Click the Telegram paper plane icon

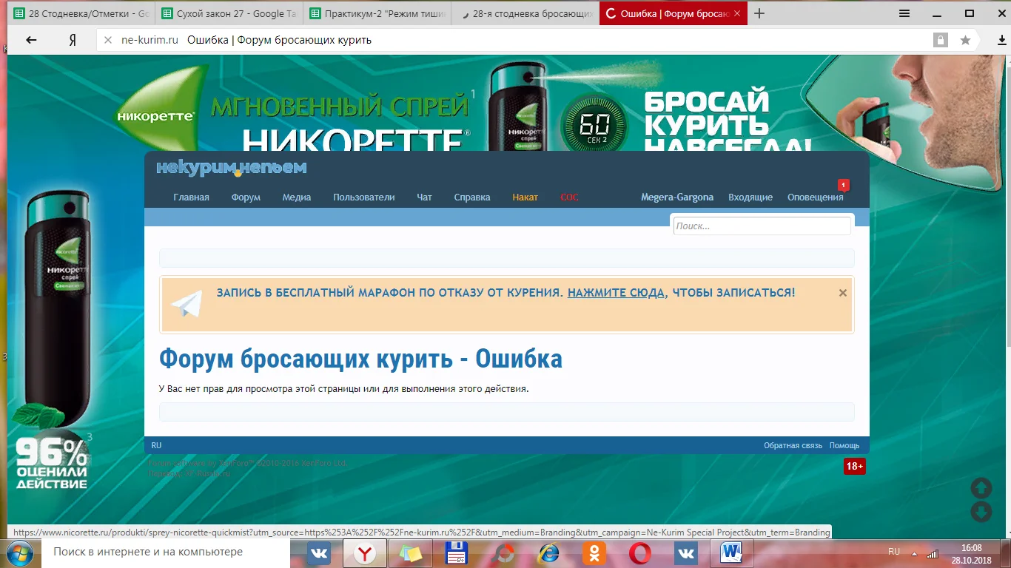tap(187, 303)
